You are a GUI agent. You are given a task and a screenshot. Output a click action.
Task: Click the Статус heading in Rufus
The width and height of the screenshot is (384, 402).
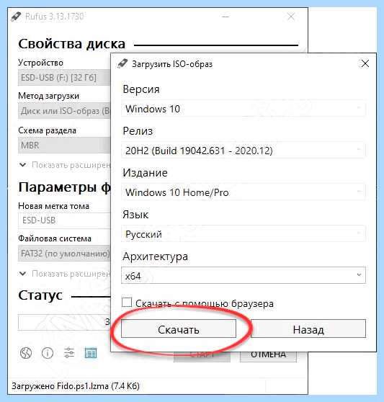click(40, 295)
